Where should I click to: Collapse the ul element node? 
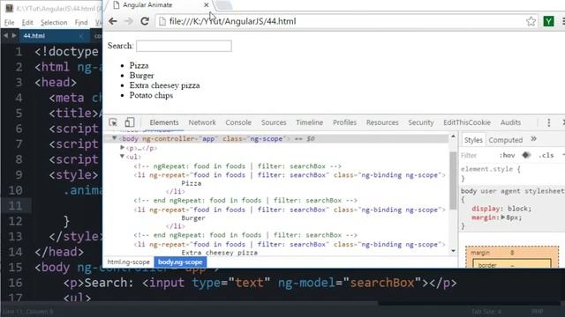coord(122,157)
